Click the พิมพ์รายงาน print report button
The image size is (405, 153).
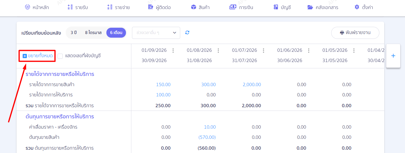355,33
